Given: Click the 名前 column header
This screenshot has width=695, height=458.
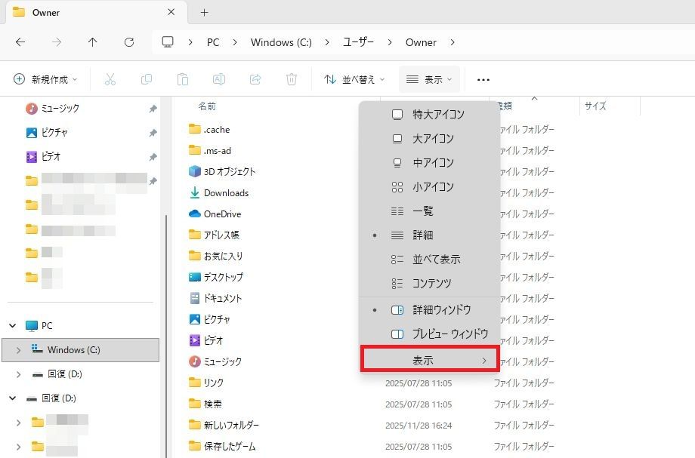Looking at the screenshot, I should (x=207, y=106).
